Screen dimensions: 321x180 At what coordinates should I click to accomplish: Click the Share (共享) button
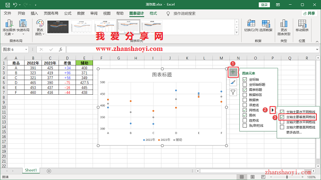(309, 14)
